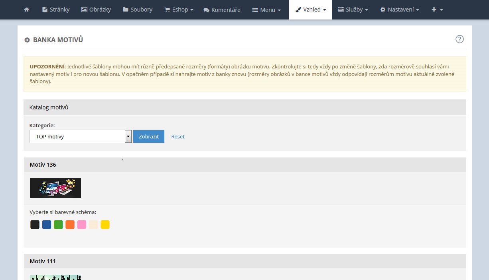
Task: Pick the blue color scheme swatch
Action: (47, 225)
